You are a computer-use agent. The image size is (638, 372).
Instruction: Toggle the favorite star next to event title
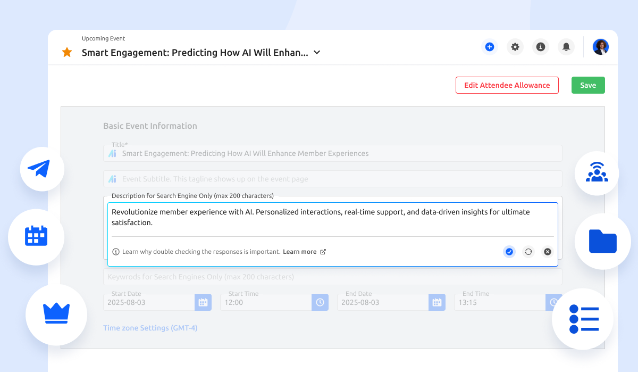pos(66,52)
